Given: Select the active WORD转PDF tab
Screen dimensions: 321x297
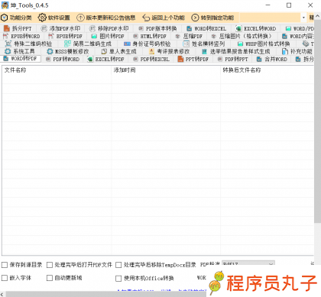Looking at the screenshot, I should (21, 59).
